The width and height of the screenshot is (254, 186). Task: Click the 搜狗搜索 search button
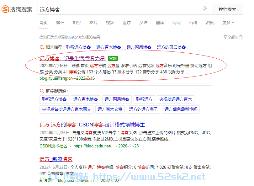[227, 9]
